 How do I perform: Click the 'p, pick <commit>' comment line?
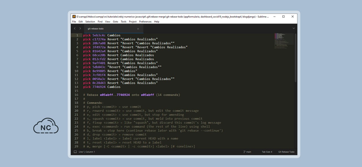coord(112,107)
